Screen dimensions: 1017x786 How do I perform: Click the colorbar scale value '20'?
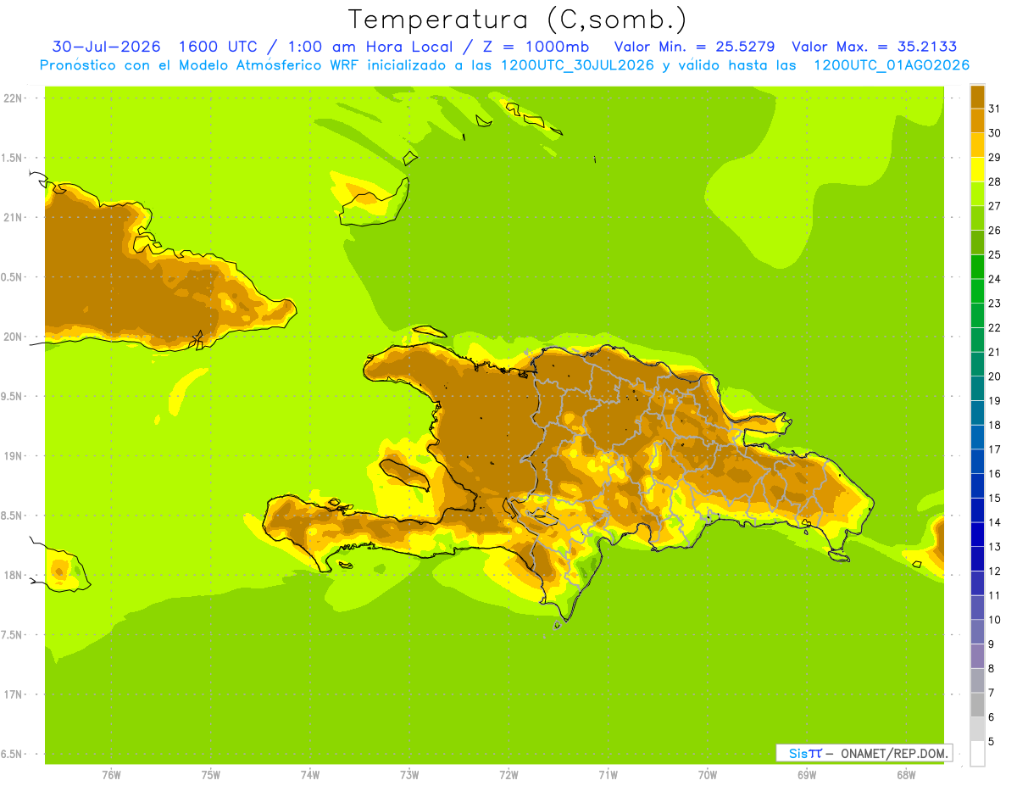click(994, 376)
